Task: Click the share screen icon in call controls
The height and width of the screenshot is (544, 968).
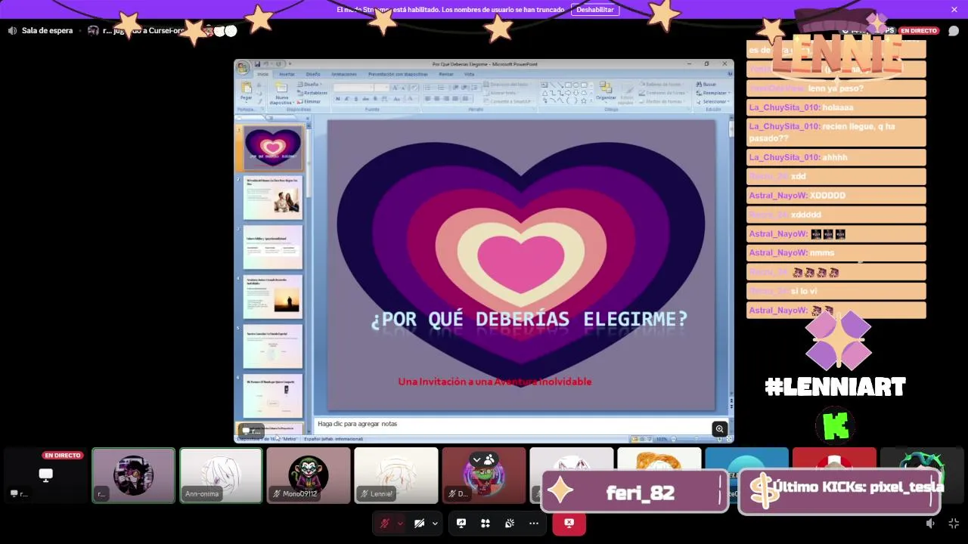Action: click(x=461, y=523)
